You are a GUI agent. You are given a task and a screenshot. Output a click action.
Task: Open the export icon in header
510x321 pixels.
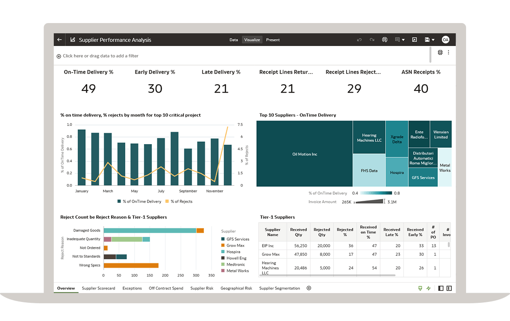coord(414,40)
